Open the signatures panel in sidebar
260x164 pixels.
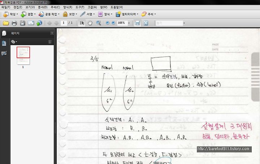pos(4,53)
